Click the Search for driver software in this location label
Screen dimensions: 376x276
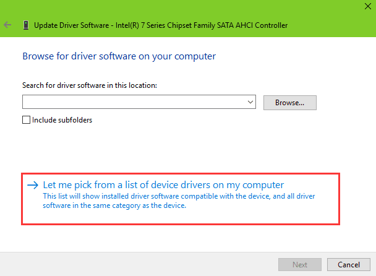tap(90, 85)
